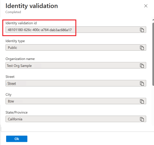Click the Organization name label
Viewport: 154px width, 145px height.
click(20, 59)
